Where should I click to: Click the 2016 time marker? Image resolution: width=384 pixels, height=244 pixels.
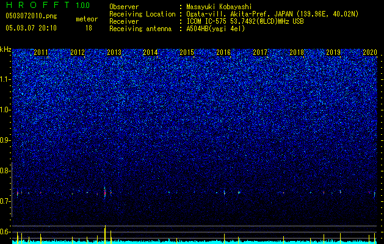pos(223,52)
